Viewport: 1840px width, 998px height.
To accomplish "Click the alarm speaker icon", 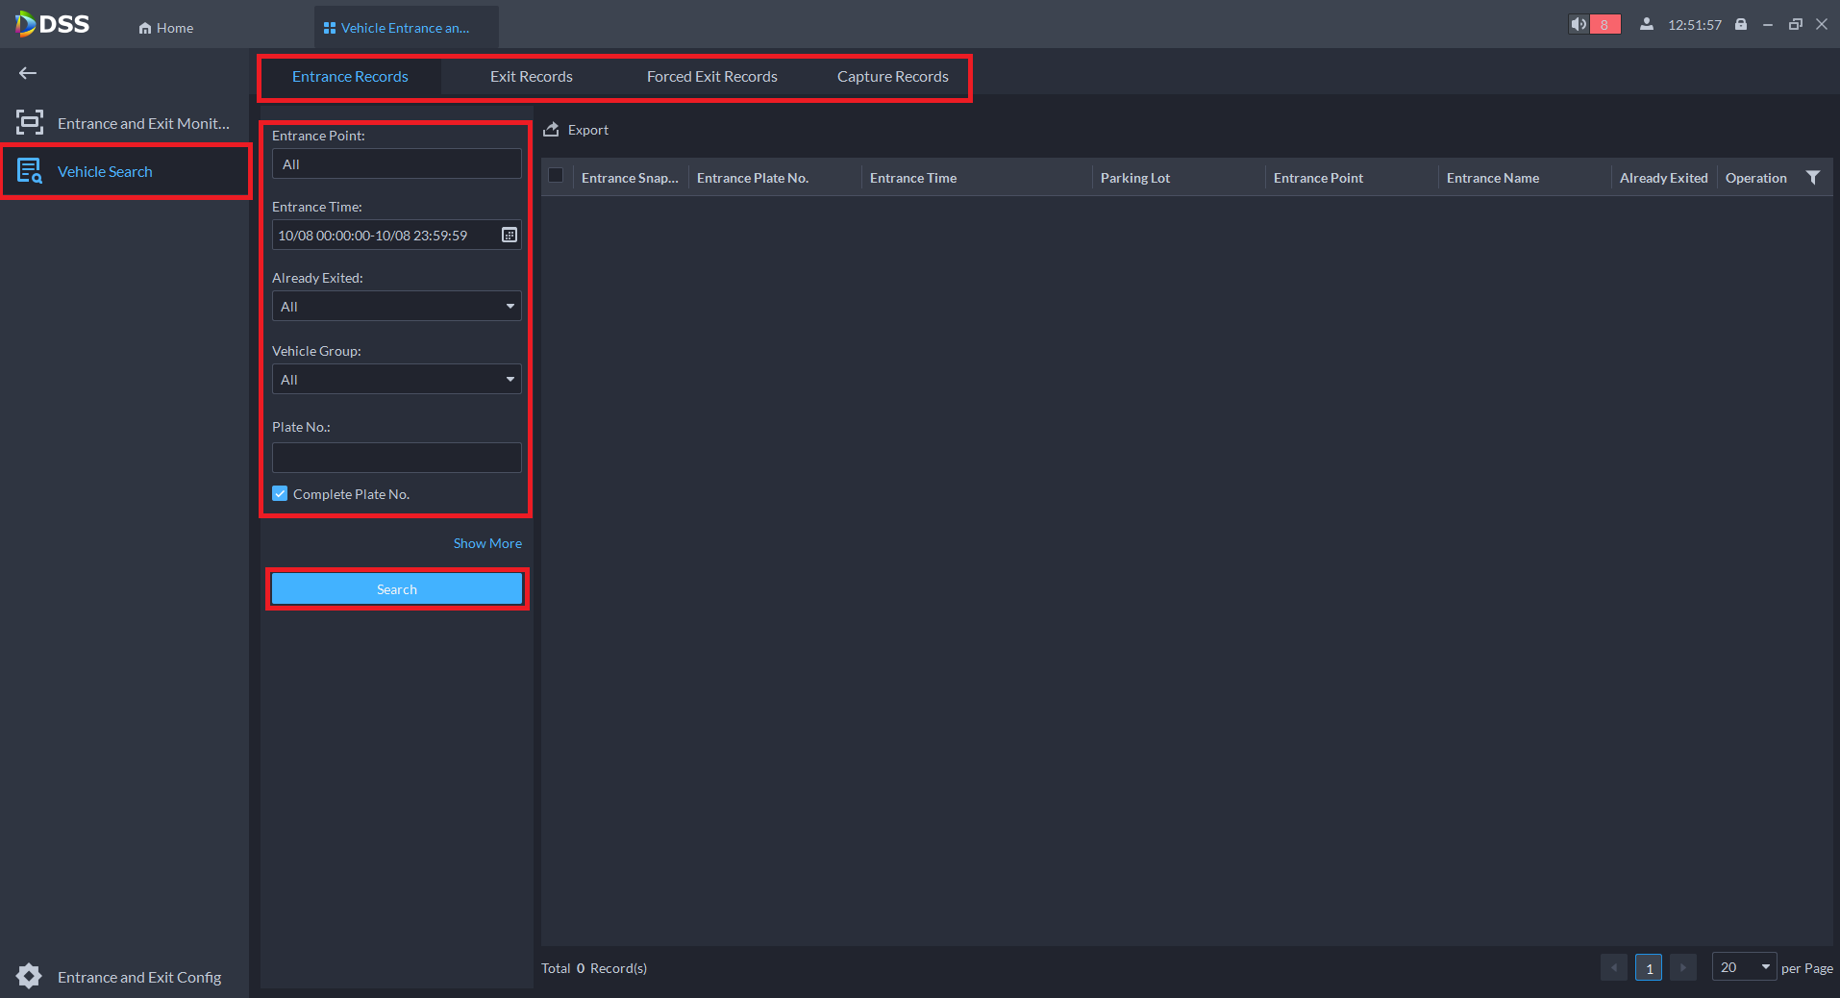I will (x=1579, y=24).
